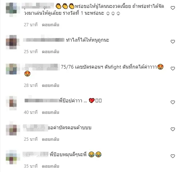
Task: Click ตอบกลับ under ทำไงก็ได้ให้หนูถูกนะ comment
Action: tap(50, 52)
